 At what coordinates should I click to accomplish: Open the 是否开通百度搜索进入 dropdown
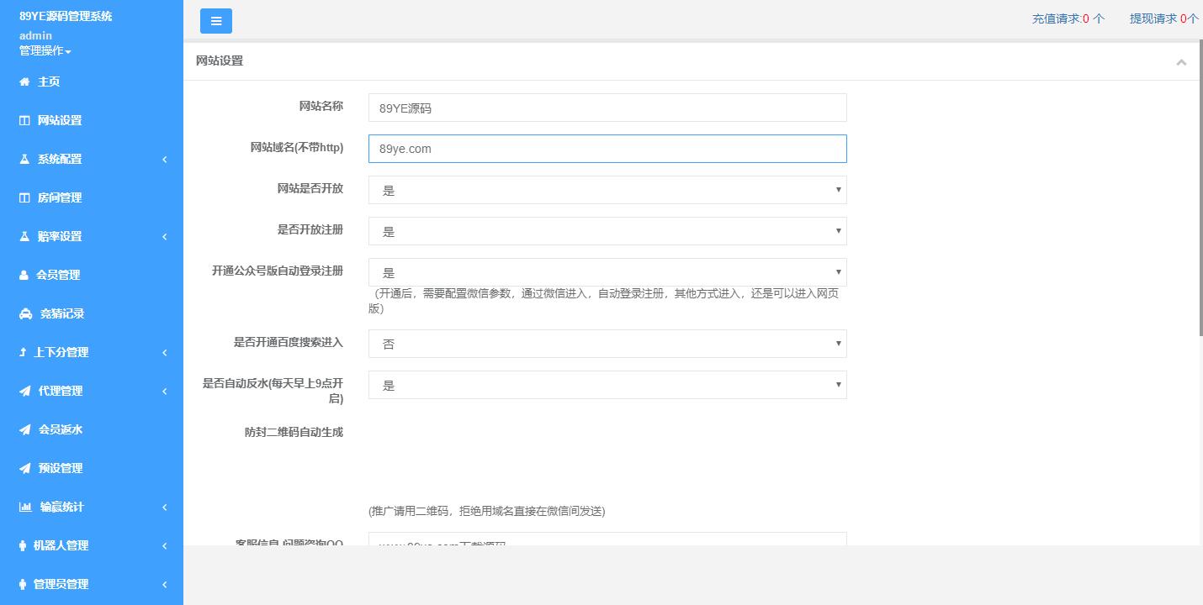pos(607,344)
